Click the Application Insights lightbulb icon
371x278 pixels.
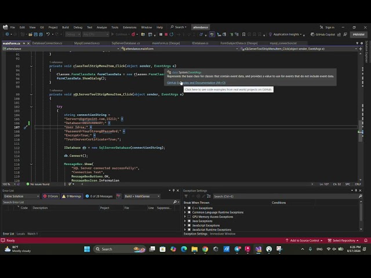point(270,35)
